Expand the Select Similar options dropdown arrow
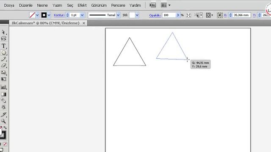This screenshot has height=152, width=271. tap(201, 15)
